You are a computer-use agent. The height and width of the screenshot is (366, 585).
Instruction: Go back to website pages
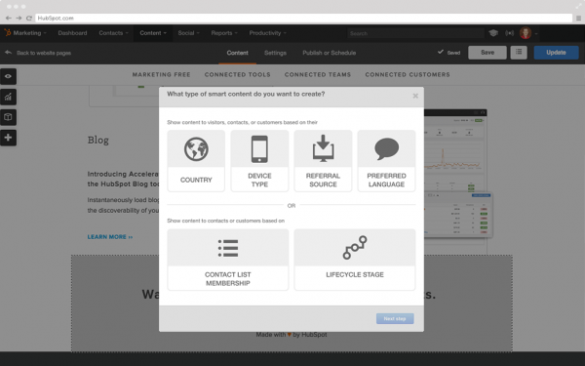(38, 53)
